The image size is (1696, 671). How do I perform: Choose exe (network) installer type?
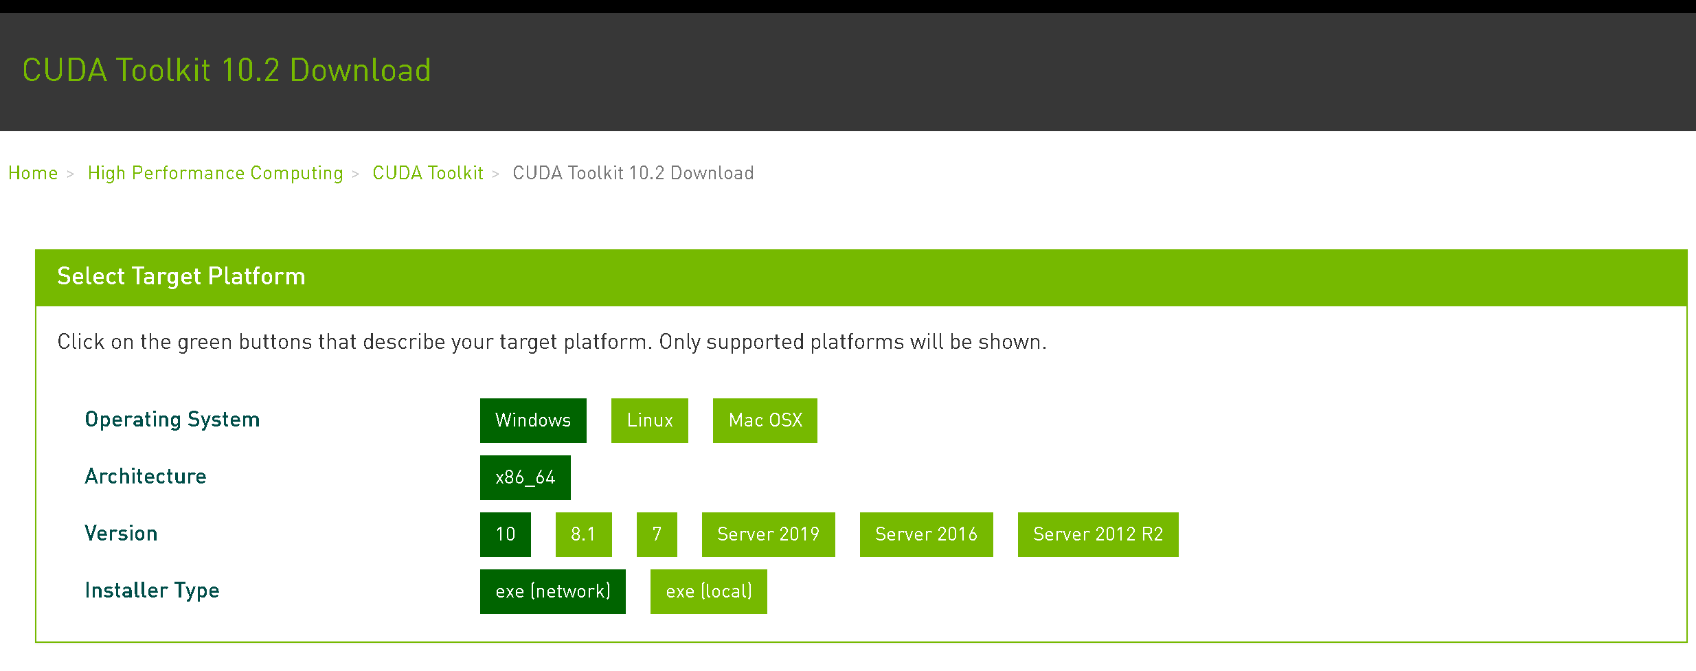[553, 591]
